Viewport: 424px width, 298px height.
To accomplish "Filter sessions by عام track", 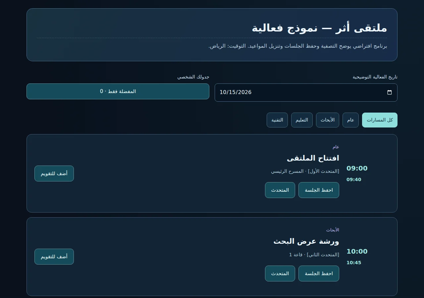I will (350, 120).
